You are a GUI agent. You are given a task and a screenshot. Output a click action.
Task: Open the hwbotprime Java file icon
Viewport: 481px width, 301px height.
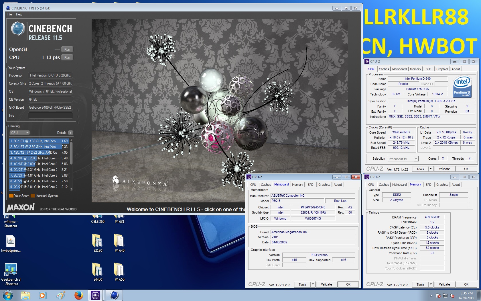point(11,244)
